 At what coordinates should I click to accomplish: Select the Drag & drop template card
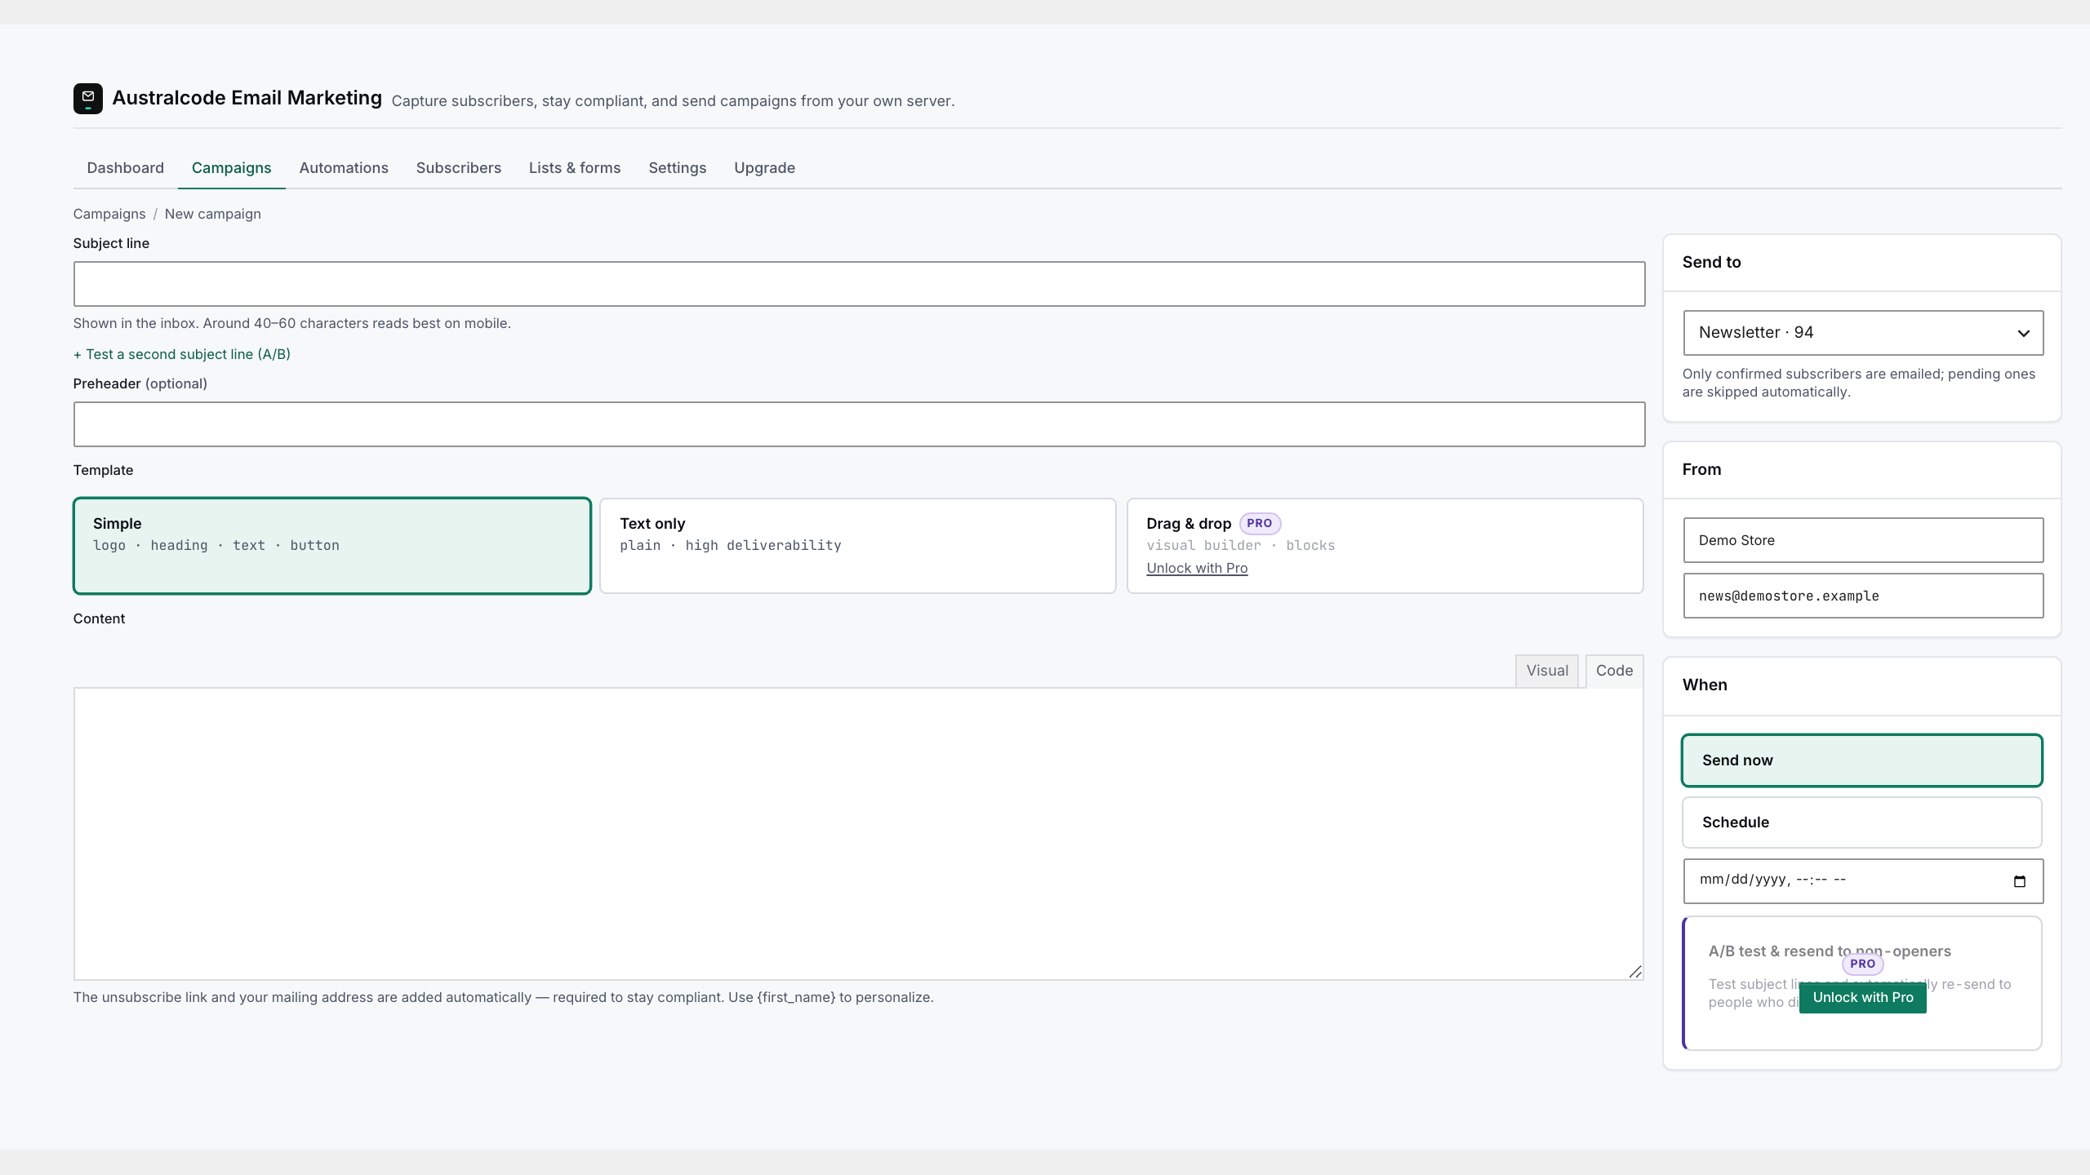[x=1385, y=546]
